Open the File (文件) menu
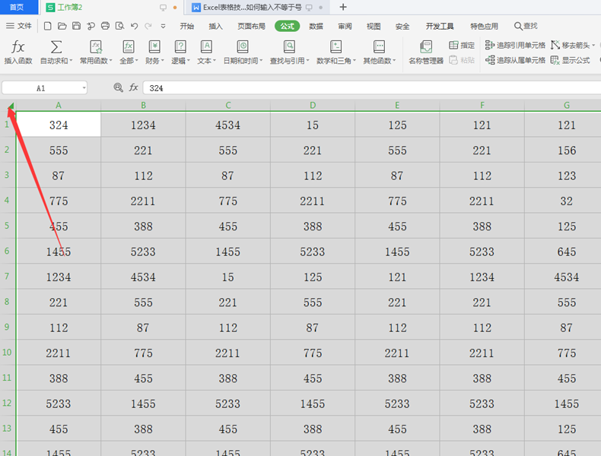 19,26
